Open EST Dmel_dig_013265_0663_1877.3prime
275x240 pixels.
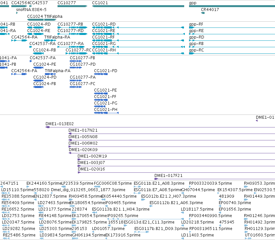(88, 190)
